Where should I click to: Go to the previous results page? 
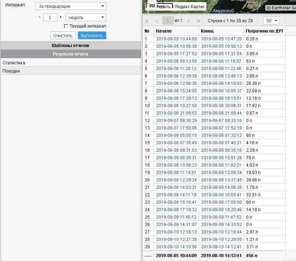(156, 21)
